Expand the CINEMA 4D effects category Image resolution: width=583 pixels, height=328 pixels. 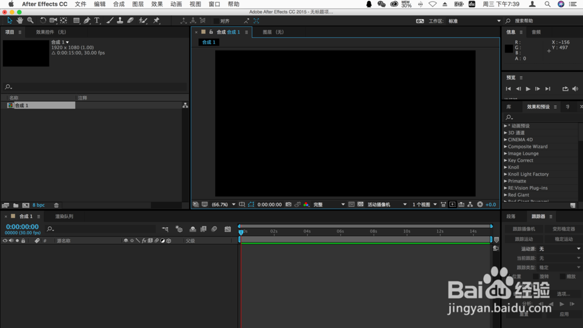tap(505, 140)
